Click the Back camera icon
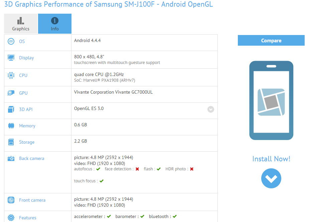This screenshot has height=222, width=311. tap(11, 158)
